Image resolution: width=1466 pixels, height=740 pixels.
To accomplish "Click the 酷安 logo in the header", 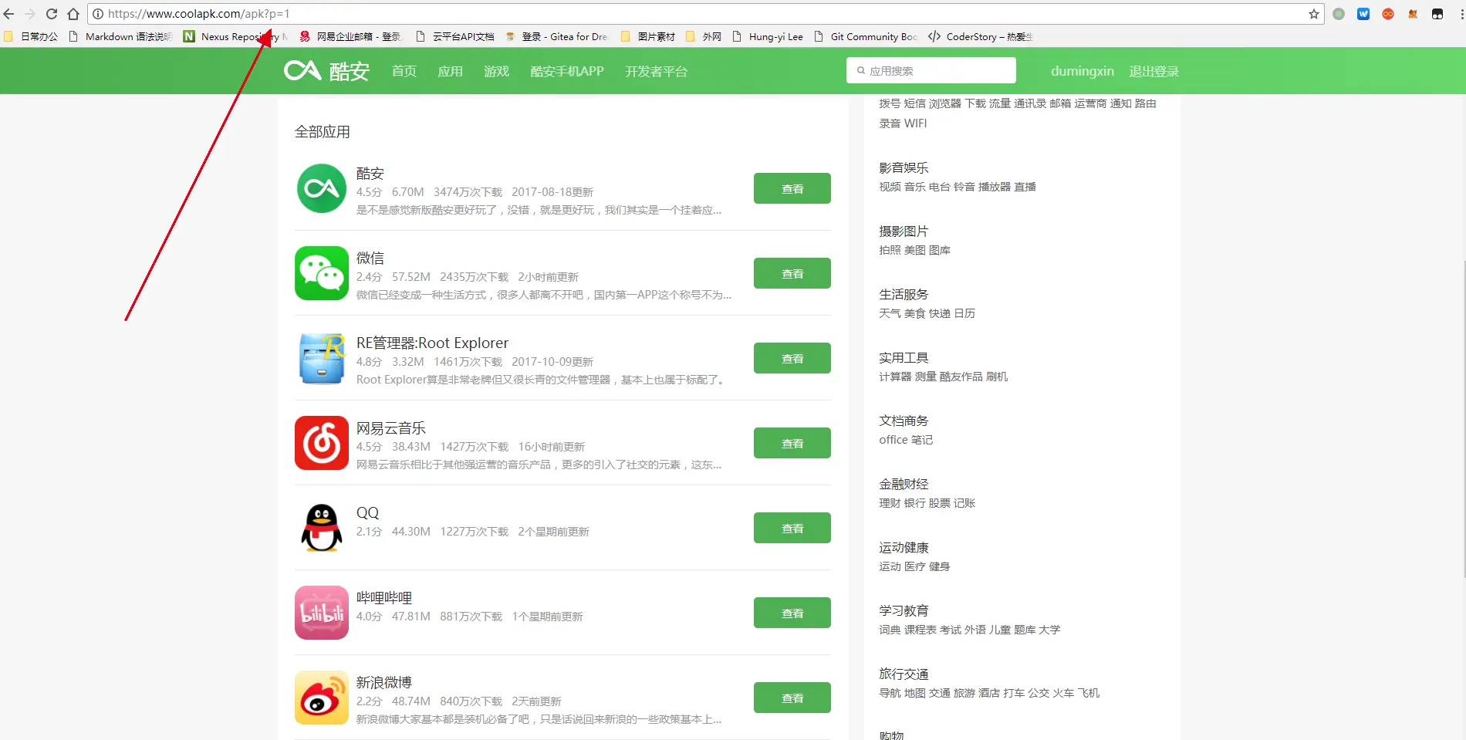I will (326, 71).
